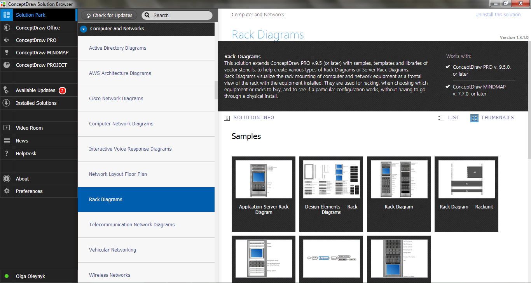The width and height of the screenshot is (531, 283).
Task: Switch to LIST view
Action: 449,118
